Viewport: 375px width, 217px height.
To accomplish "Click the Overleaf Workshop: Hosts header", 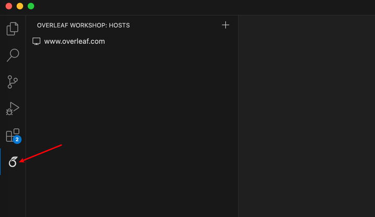I will (x=83, y=25).
